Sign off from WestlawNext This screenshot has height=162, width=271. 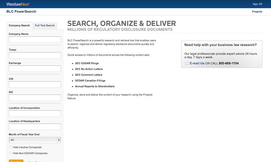click(257, 4)
